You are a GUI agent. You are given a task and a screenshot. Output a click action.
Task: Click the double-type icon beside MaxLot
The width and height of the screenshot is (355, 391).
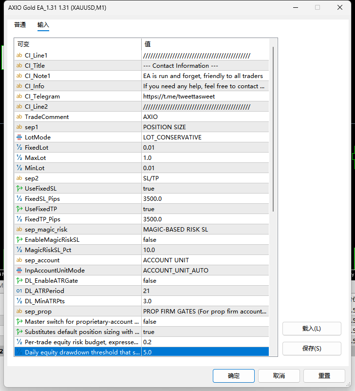pos(19,157)
